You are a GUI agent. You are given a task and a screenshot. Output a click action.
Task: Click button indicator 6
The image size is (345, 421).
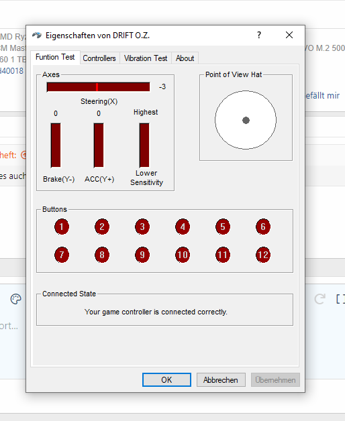263,227
